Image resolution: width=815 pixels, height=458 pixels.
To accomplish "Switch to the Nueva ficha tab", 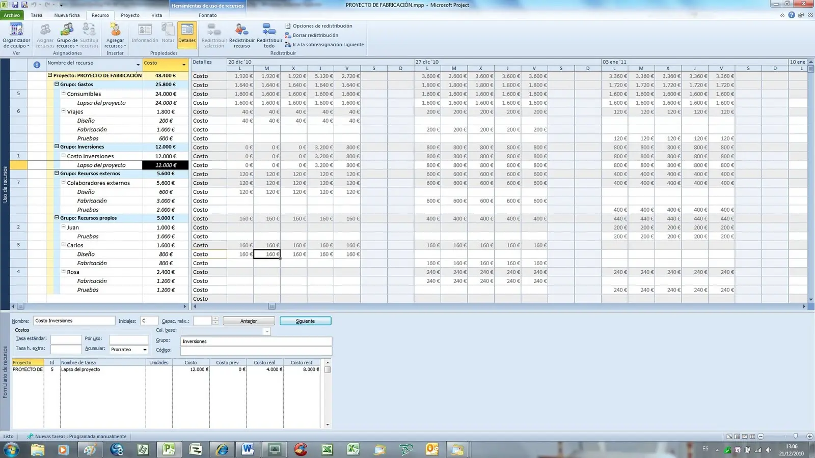I will point(67,15).
